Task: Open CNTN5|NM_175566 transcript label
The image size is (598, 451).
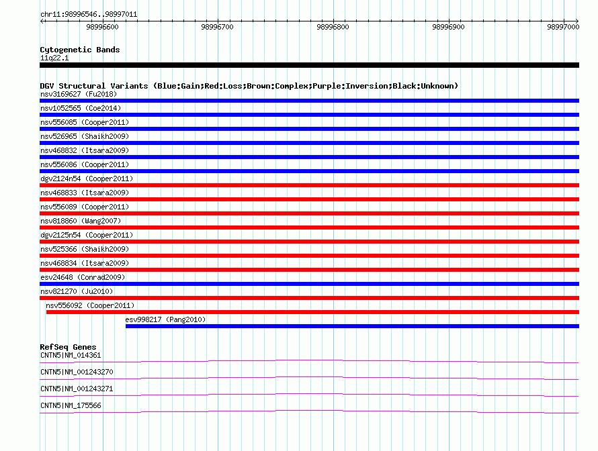Action: pos(71,405)
